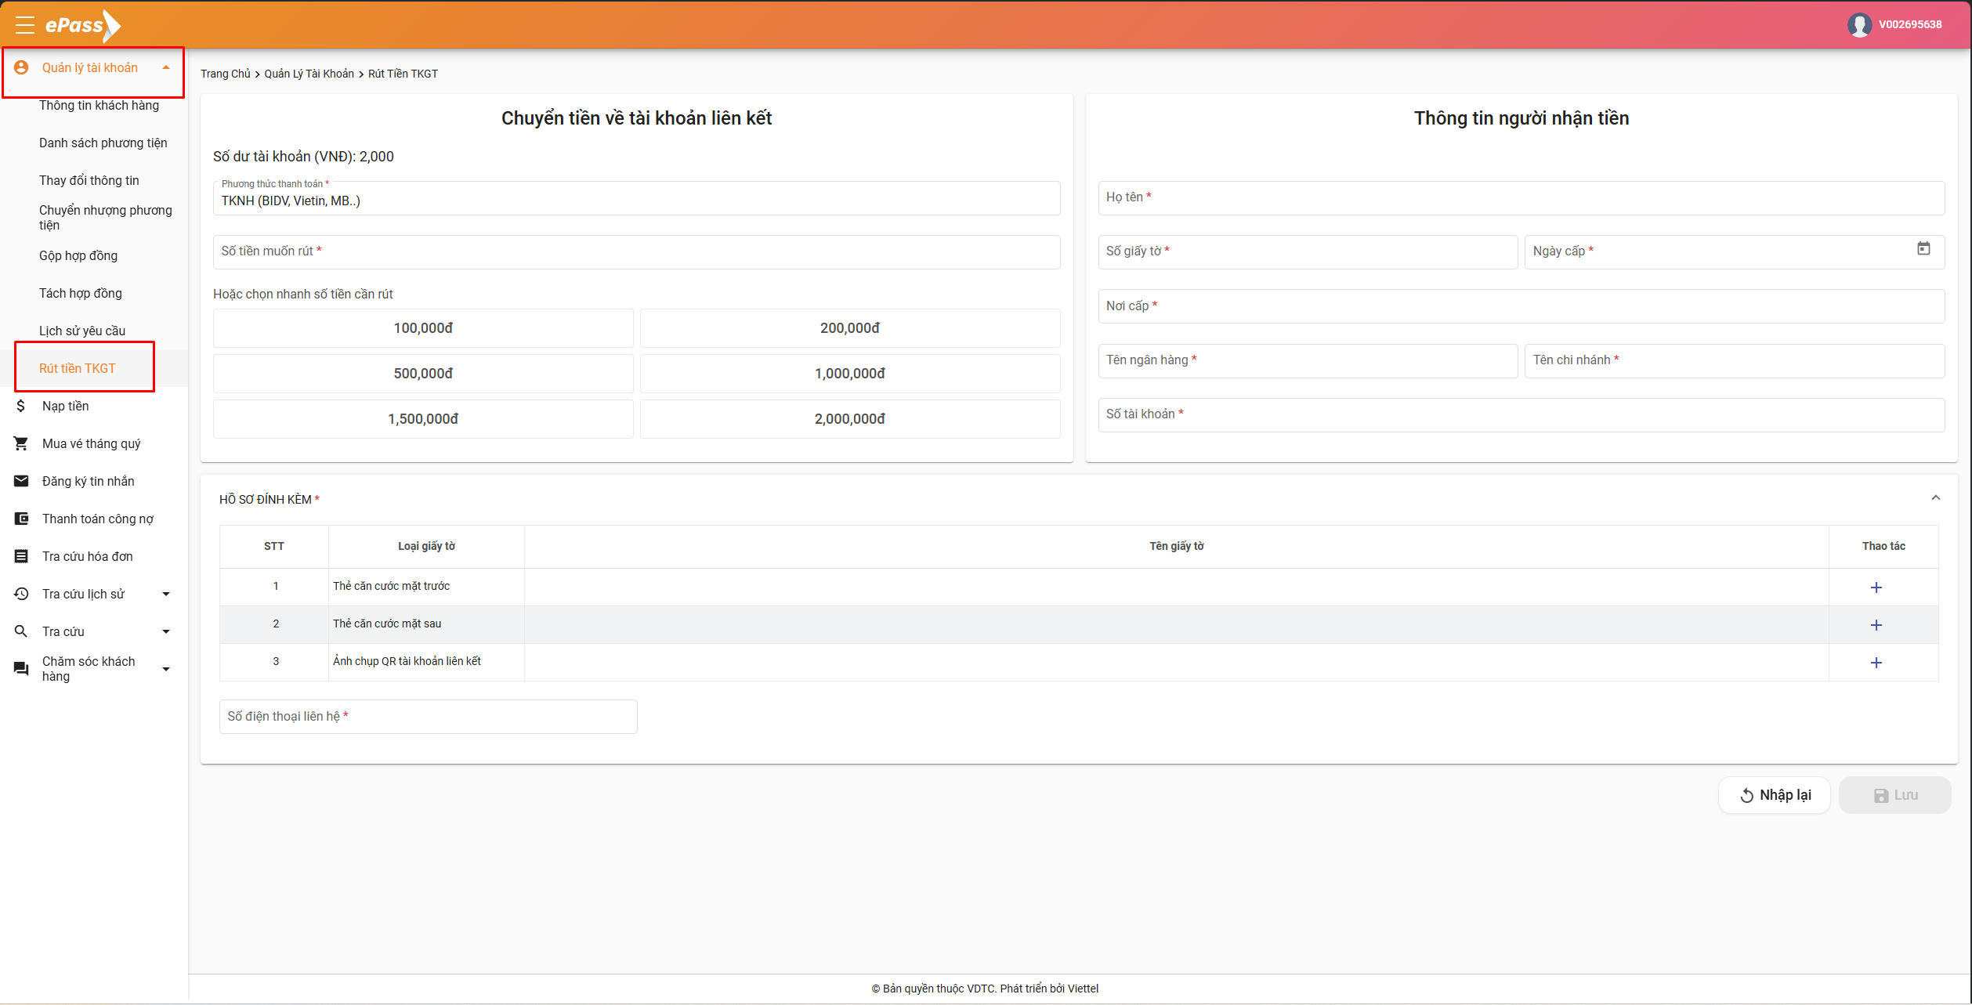Screen dimensions: 1972x1005
Task: Collapse the Quản lý tài khoản menu
Action: coord(165,68)
